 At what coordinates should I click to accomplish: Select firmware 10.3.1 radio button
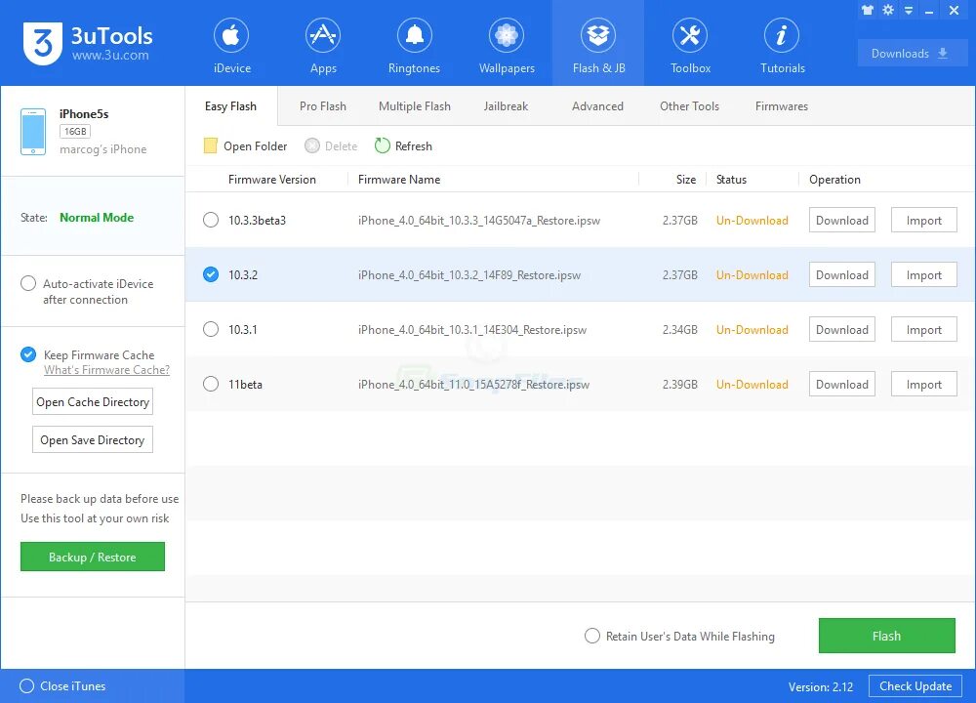point(211,329)
